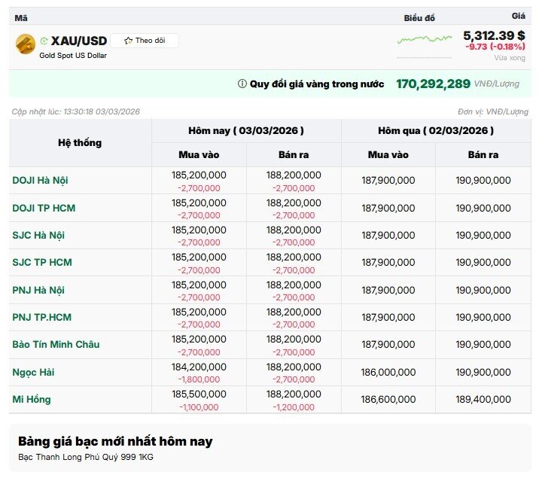Click the Bảng giá bạc mới nhất heading

click(x=115, y=441)
